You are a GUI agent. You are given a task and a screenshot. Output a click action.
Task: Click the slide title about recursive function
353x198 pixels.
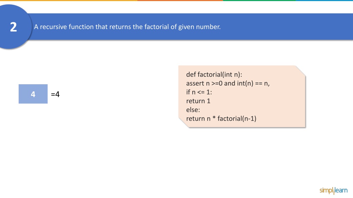click(x=127, y=27)
